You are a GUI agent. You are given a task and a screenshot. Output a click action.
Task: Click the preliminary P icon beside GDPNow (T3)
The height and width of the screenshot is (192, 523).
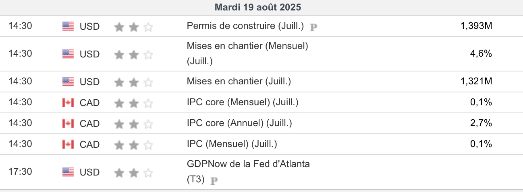pyautogui.click(x=214, y=181)
